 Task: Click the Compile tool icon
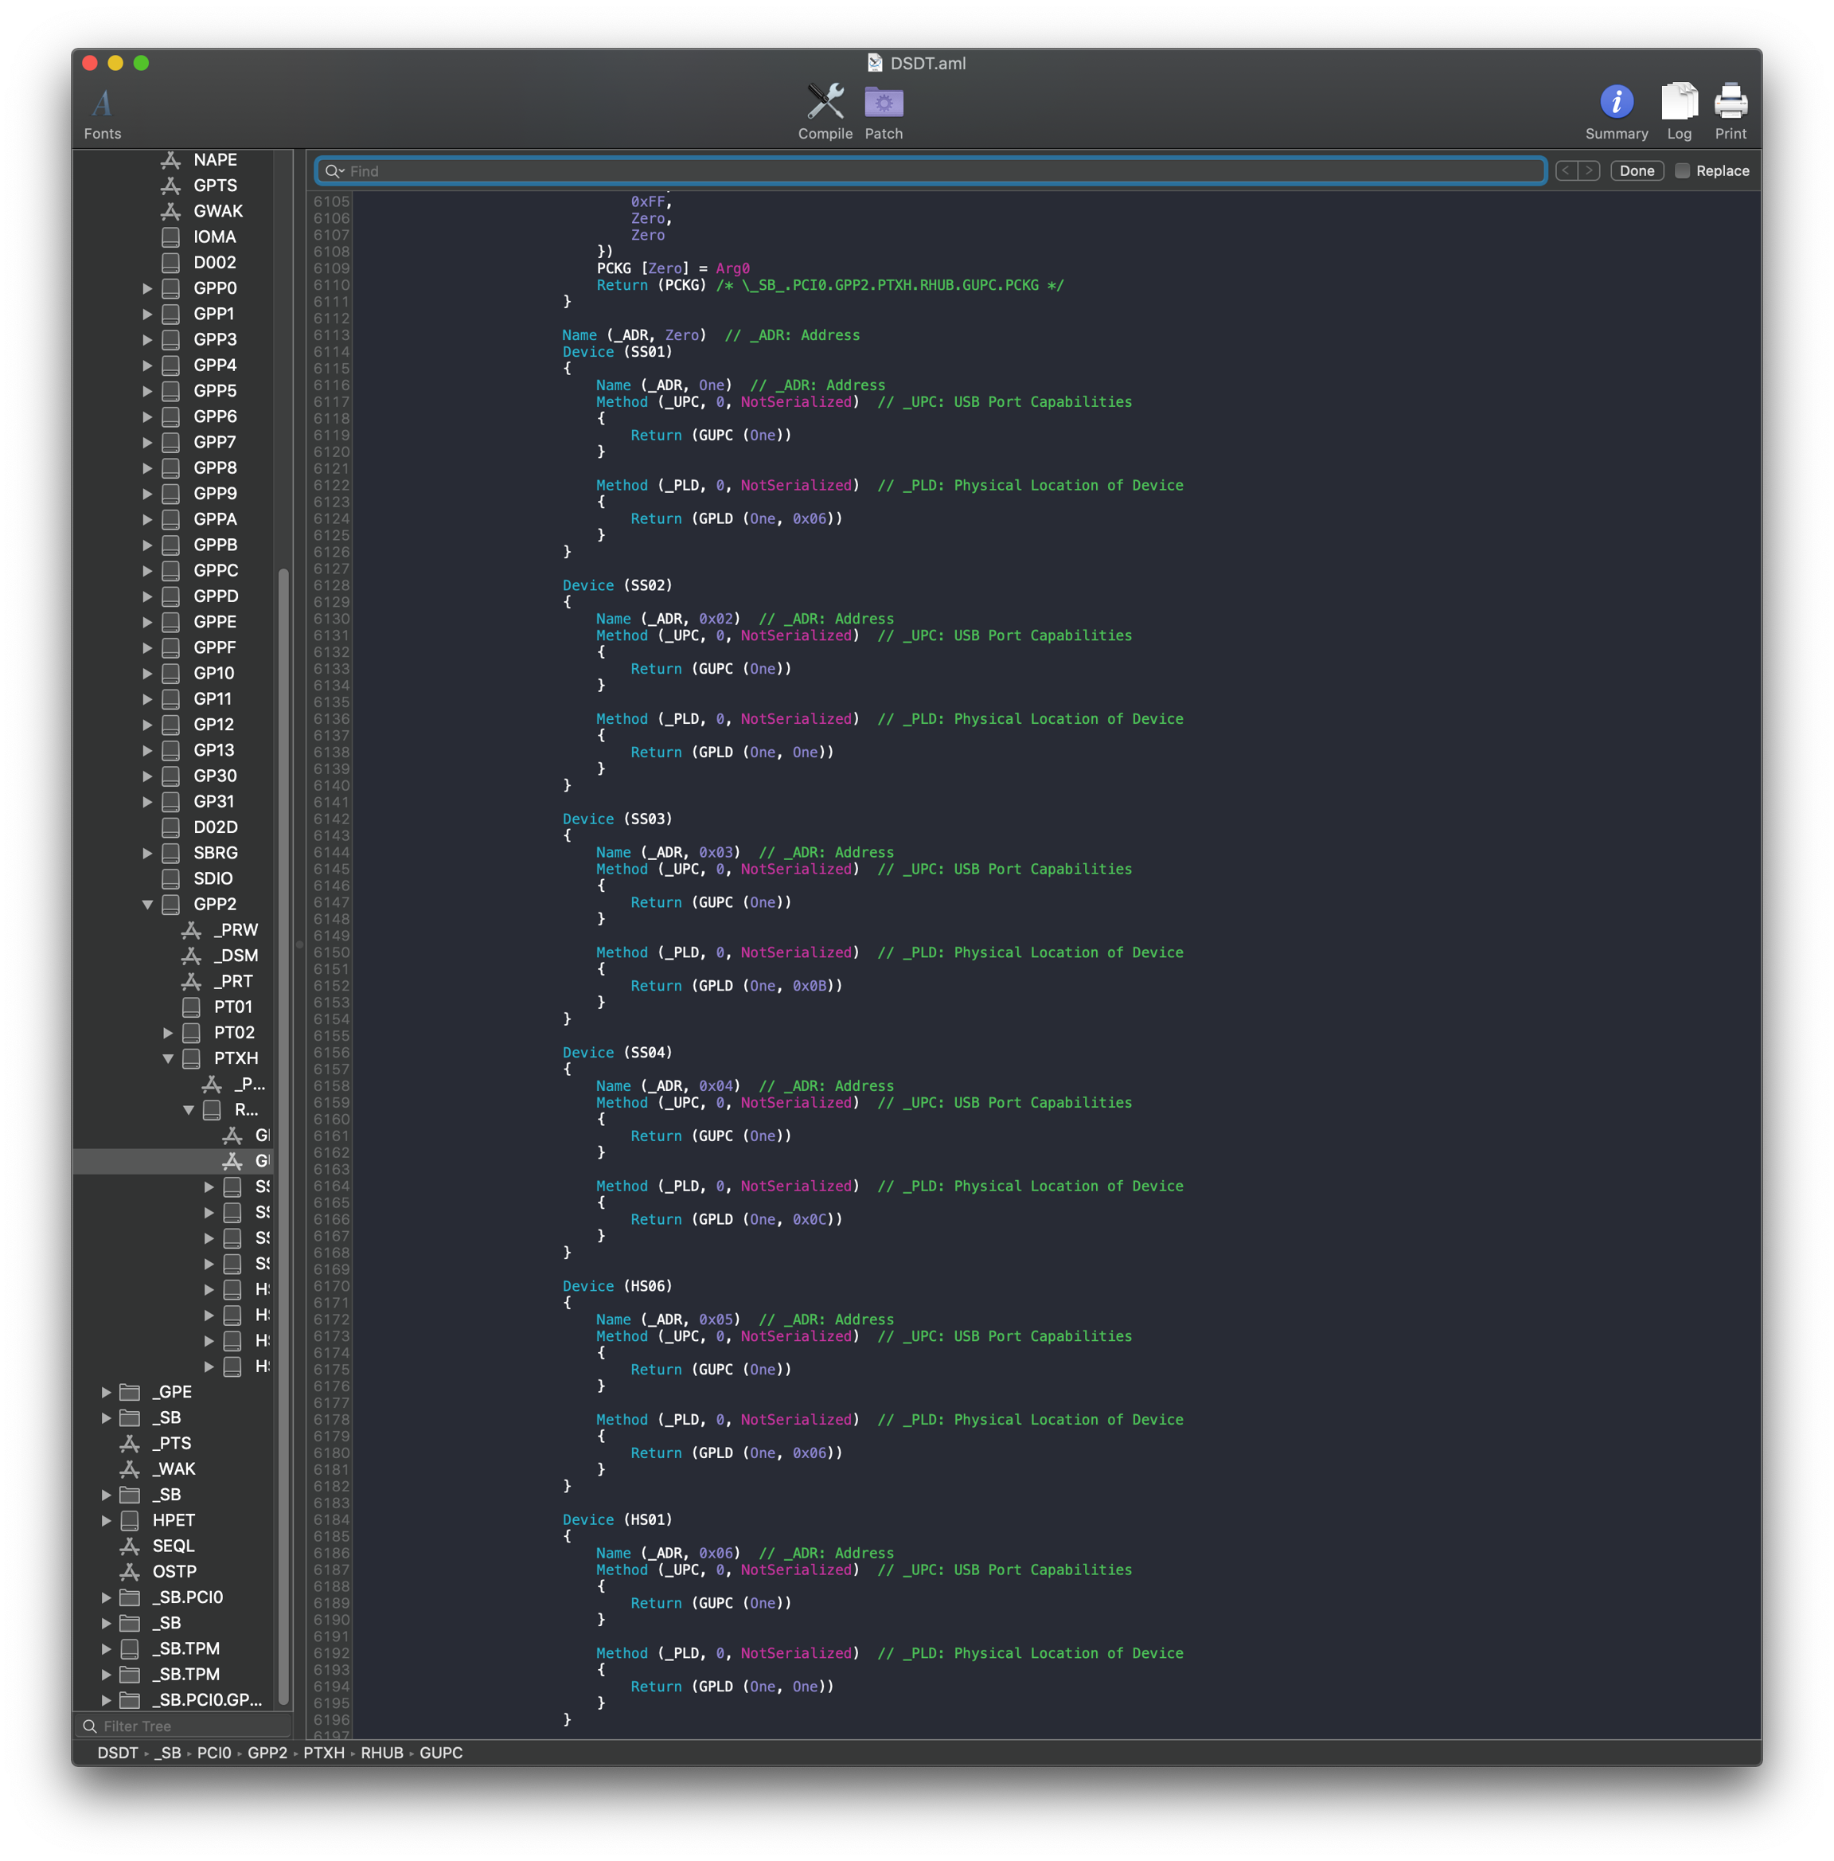click(x=825, y=102)
